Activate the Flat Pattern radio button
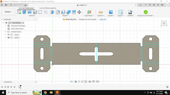The image size is (170, 95). 23,23
